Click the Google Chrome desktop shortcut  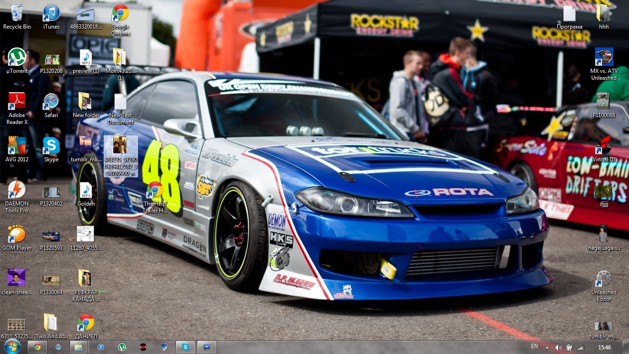(120, 14)
